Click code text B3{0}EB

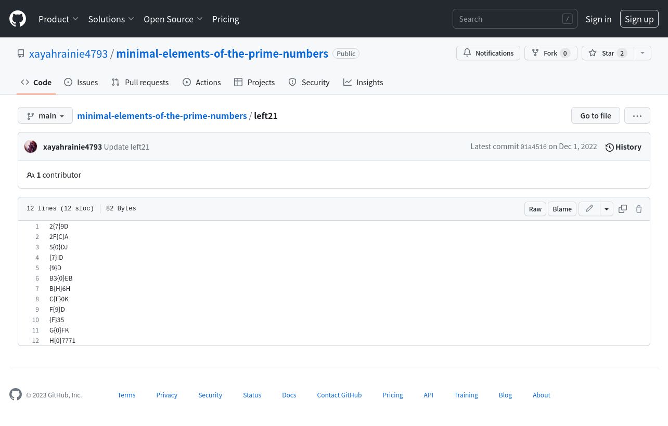click(x=61, y=278)
